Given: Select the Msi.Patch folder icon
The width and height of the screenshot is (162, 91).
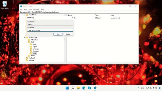Looking at the screenshot, I should point(27,58).
